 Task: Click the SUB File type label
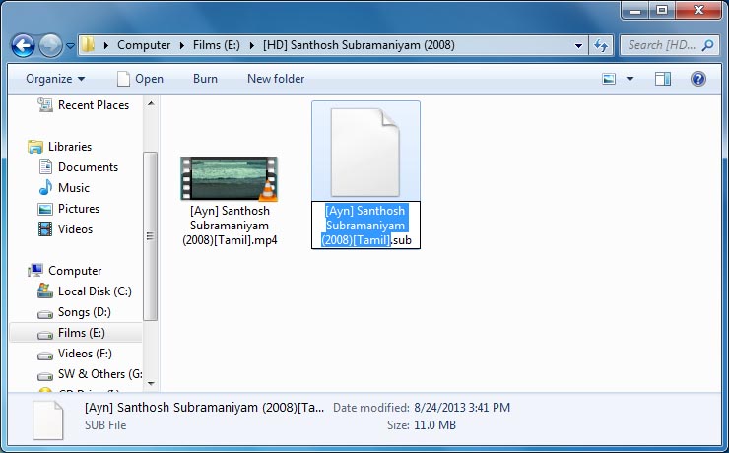(105, 425)
